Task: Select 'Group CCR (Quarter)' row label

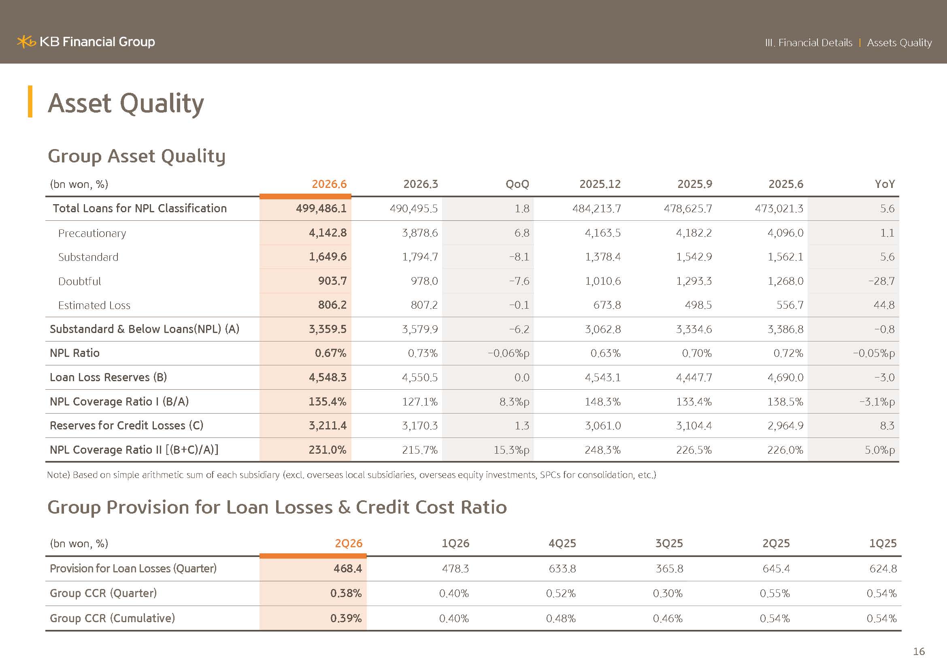Action: click(x=104, y=593)
